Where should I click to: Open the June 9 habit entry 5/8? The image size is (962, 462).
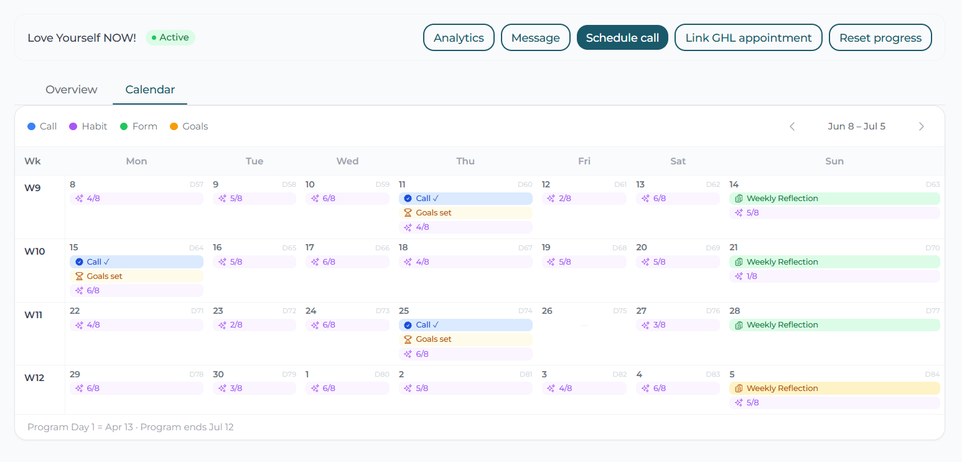tap(255, 199)
